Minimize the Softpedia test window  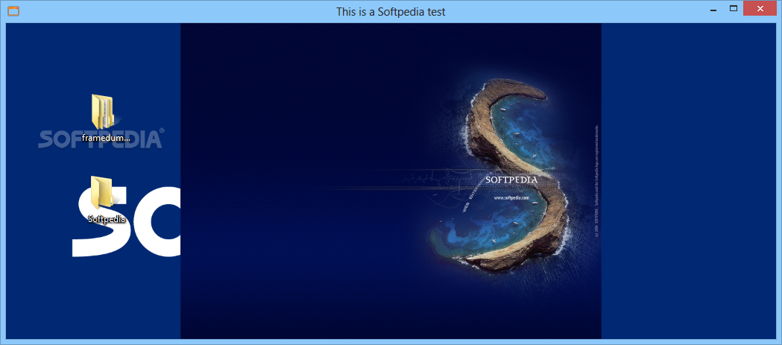[713, 9]
